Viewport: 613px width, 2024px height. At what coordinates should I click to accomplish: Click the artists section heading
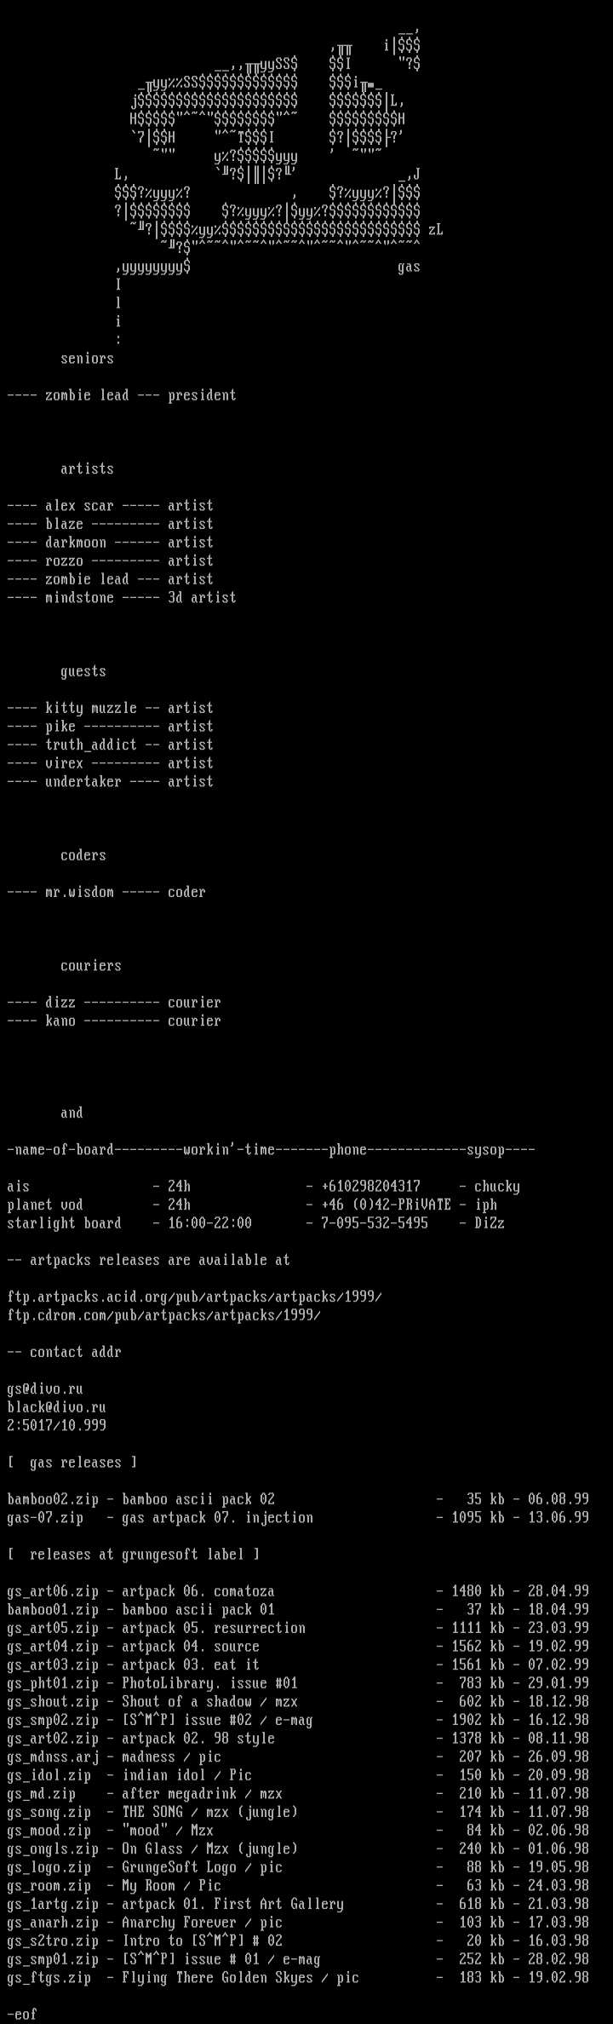(87, 469)
